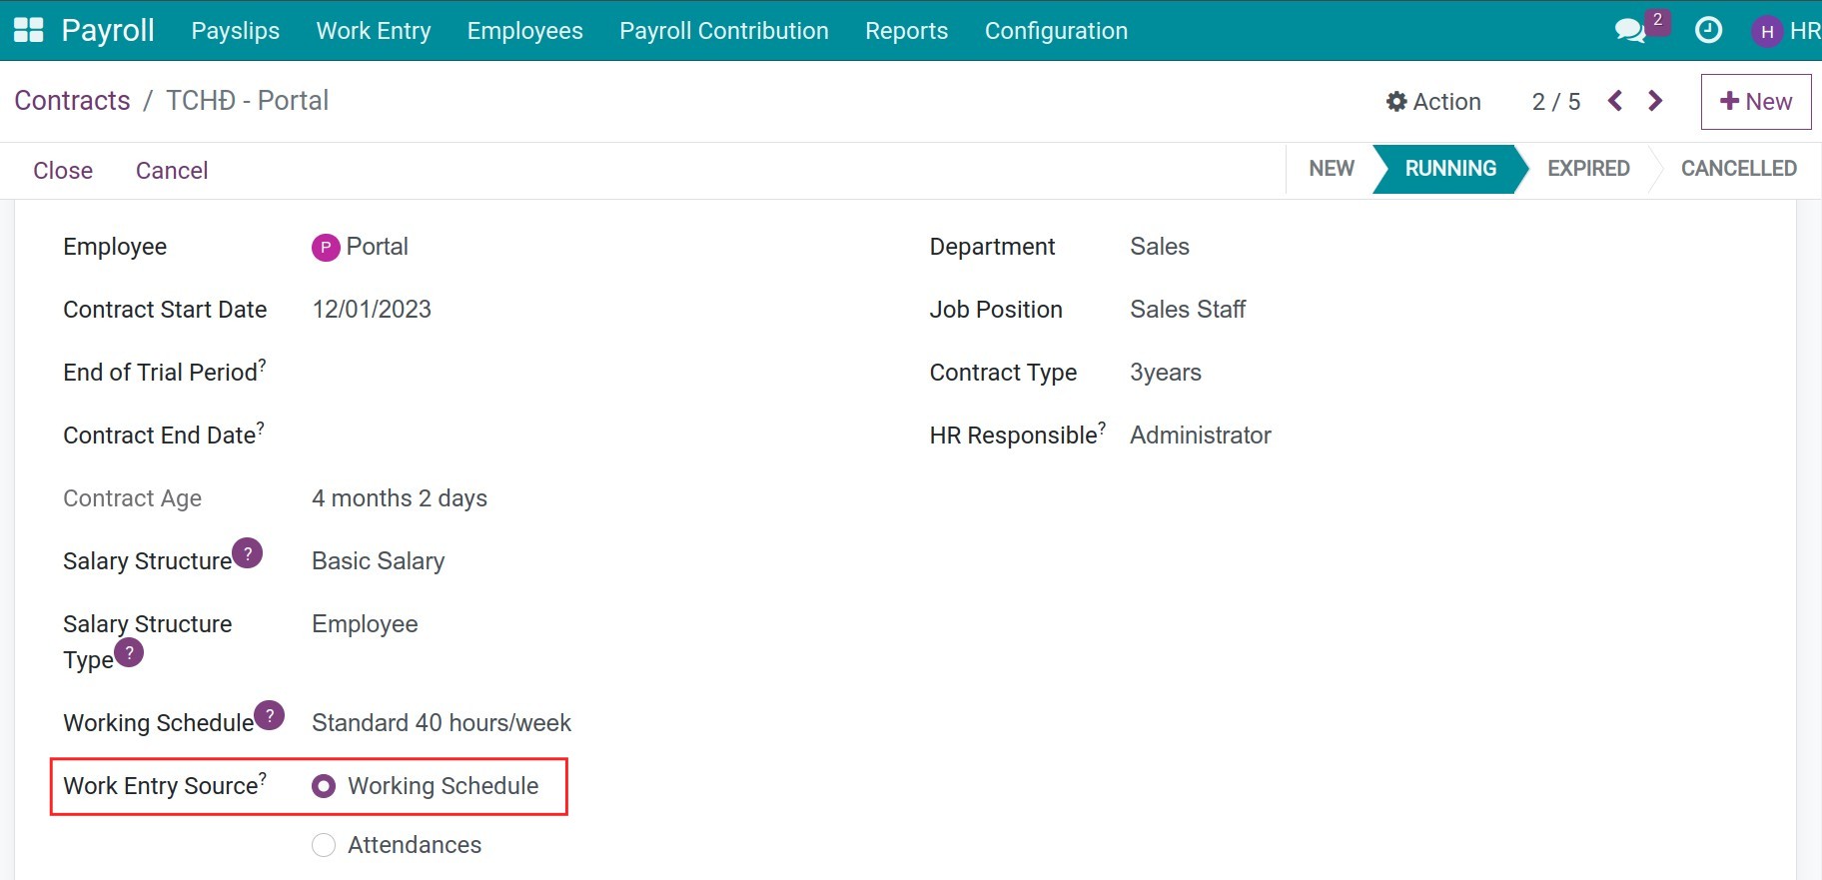Click the Cancel contract button
1822x880 pixels.
(x=172, y=171)
